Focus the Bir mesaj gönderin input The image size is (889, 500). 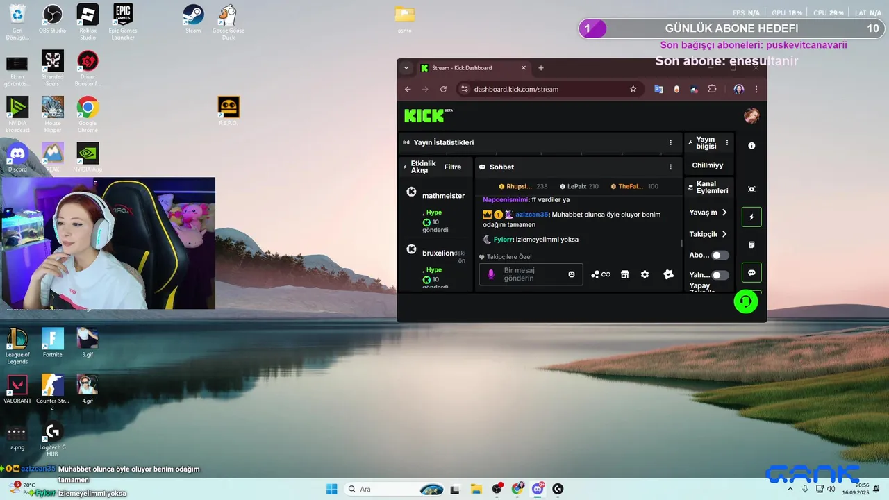point(531,274)
